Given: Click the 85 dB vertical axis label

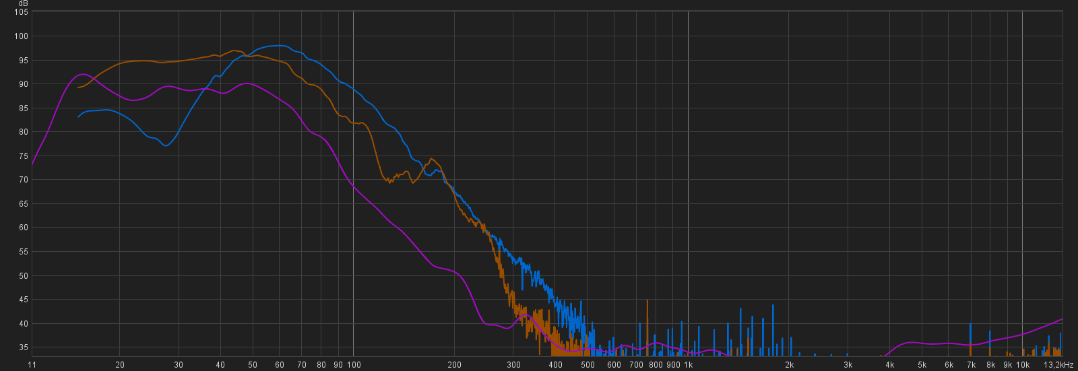Looking at the screenshot, I should 24,108.
